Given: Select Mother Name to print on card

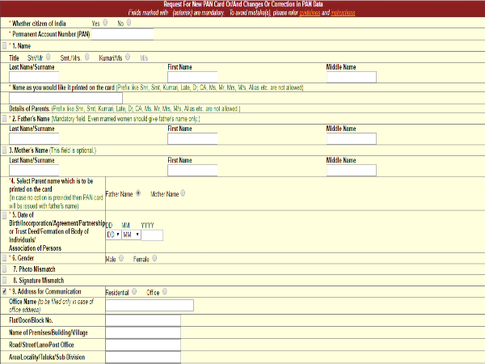Looking at the screenshot, I should click(183, 193).
